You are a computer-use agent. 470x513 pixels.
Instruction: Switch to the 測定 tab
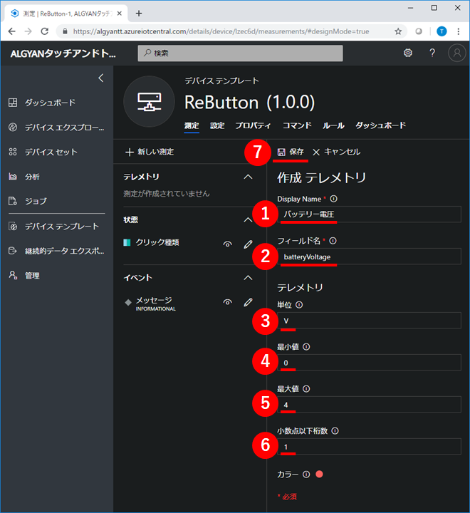pos(192,125)
